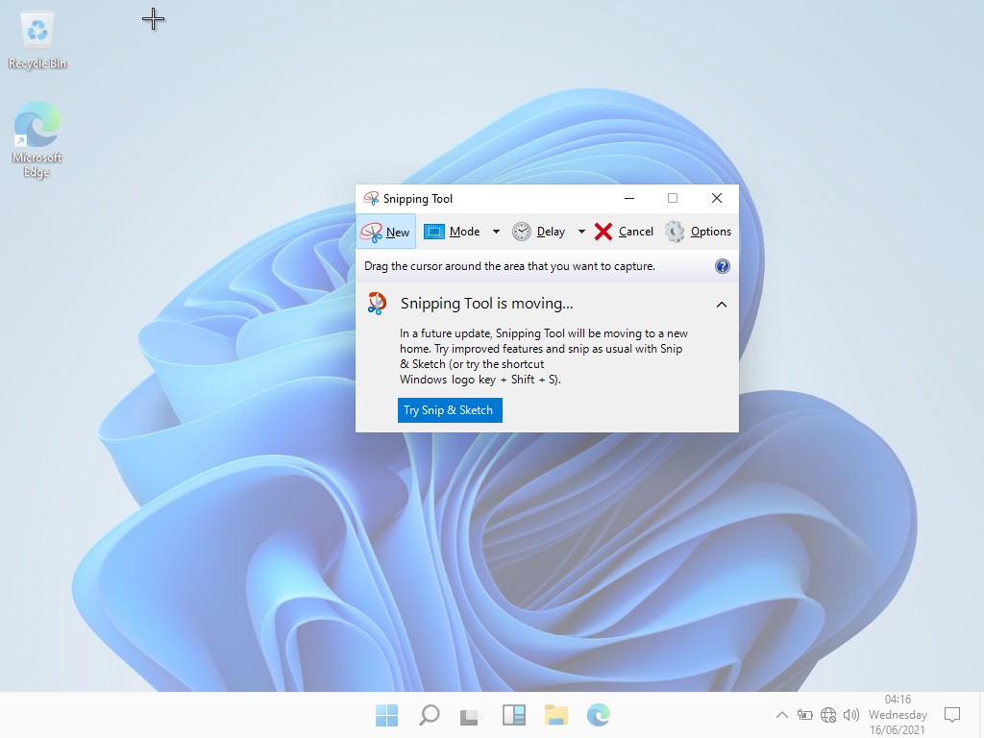
Task: Minimize the Snipping Tool window
Action: pos(629,198)
